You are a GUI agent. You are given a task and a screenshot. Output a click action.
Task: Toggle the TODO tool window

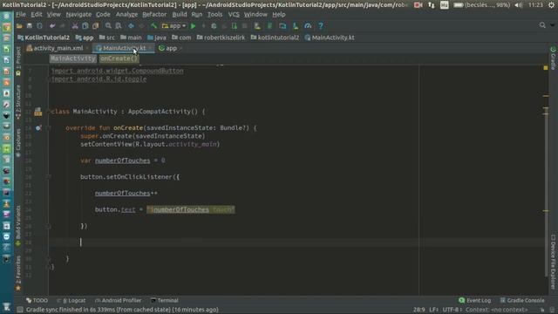tap(37, 300)
